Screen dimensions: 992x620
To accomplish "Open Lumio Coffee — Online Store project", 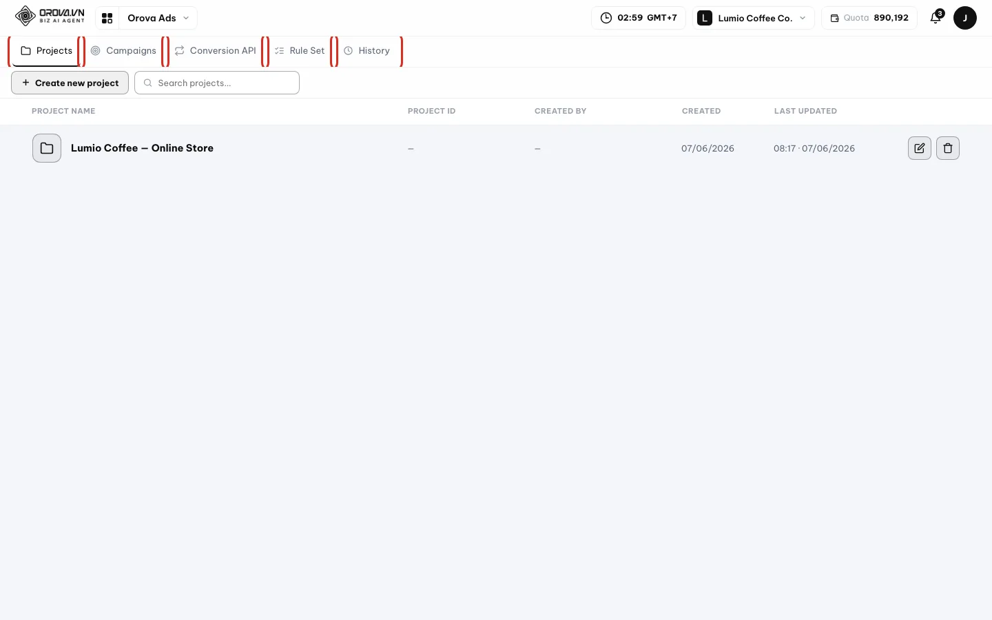I will [142, 148].
